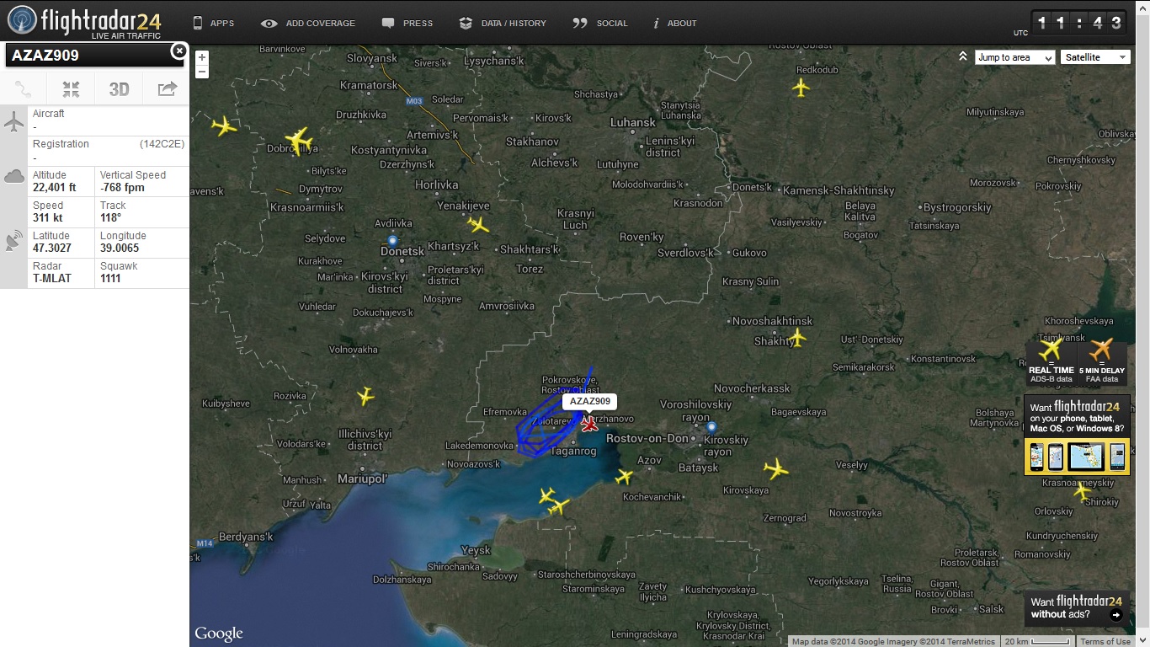Open the Jump to area dropdown

[x=1014, y=57]
